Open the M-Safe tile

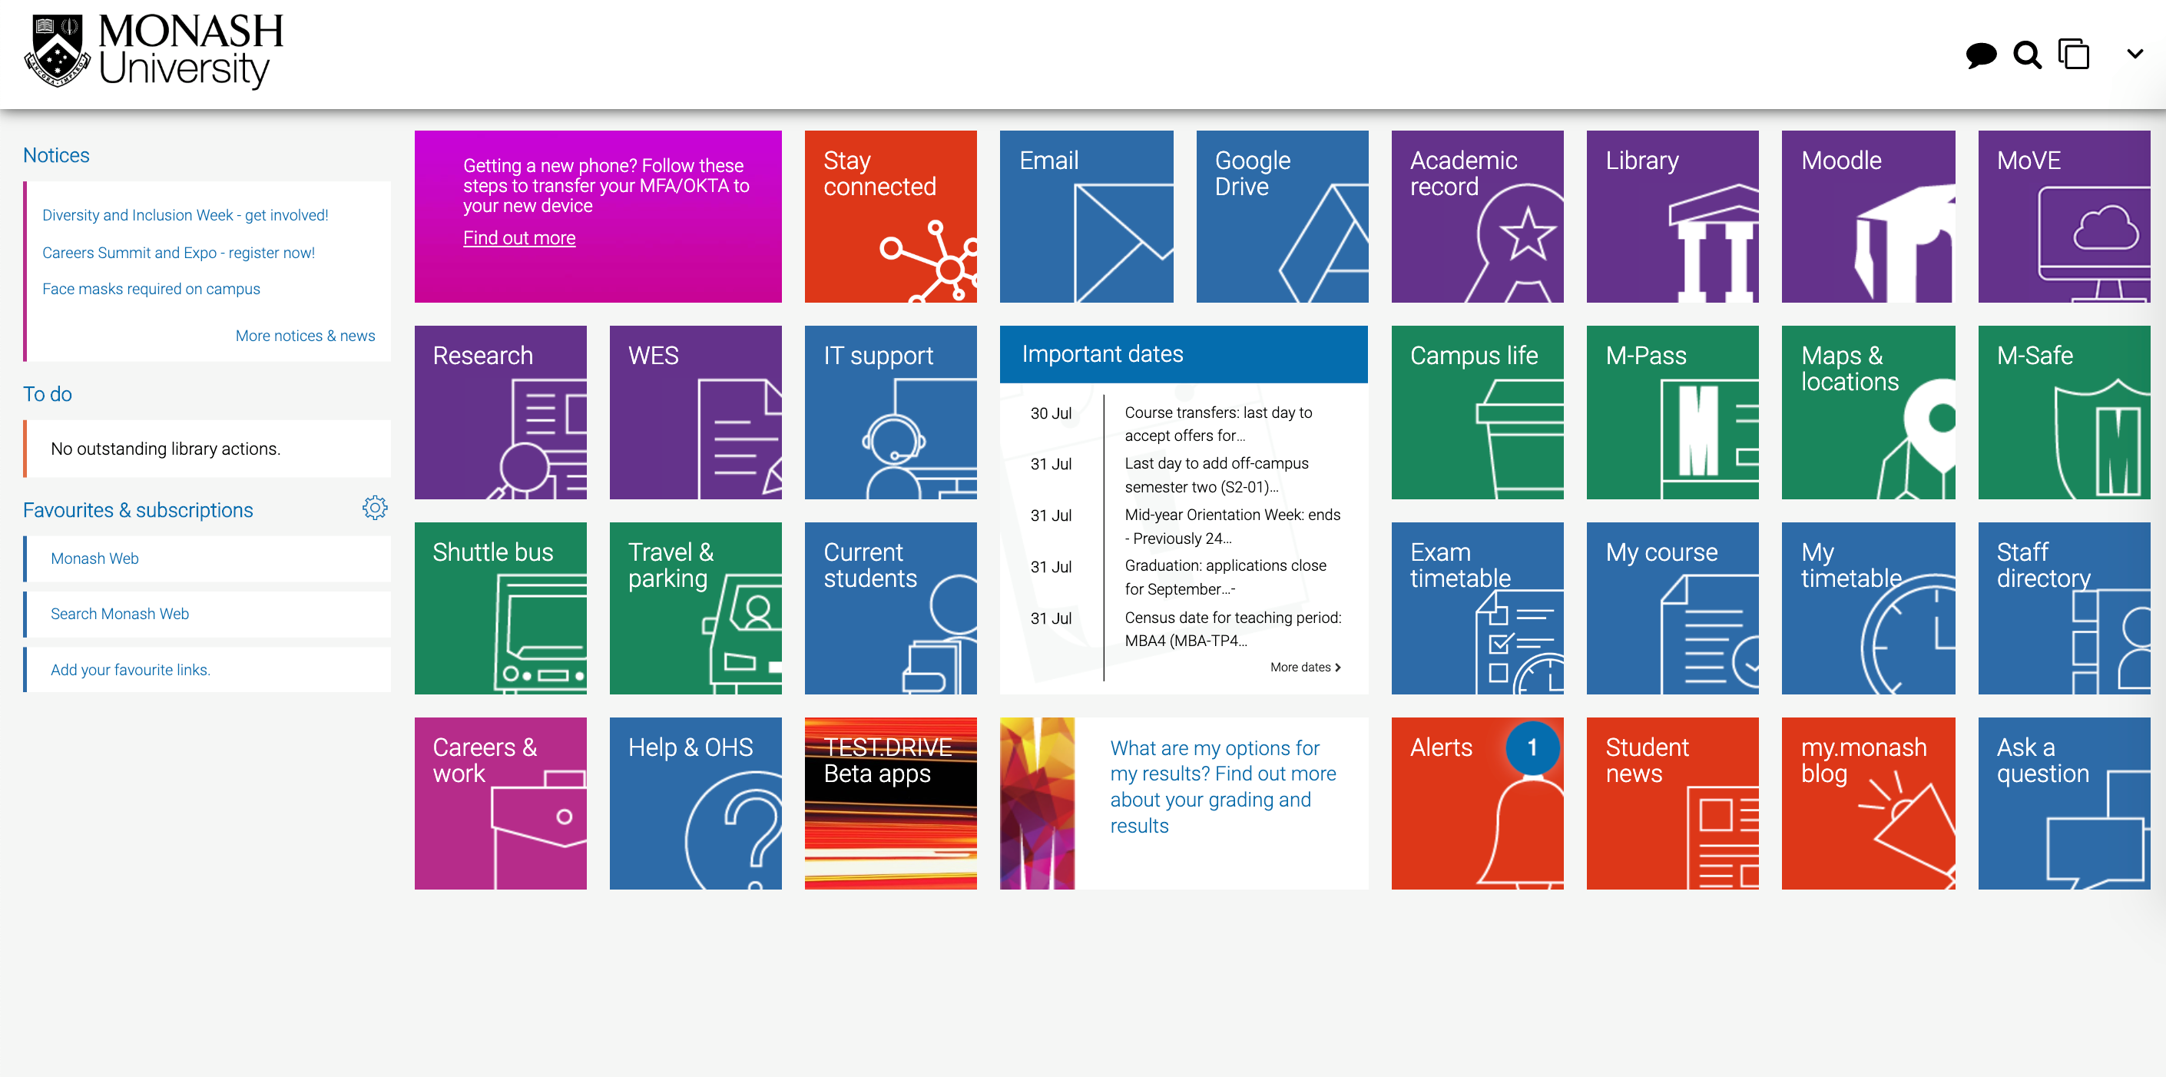coord(2065,412)
